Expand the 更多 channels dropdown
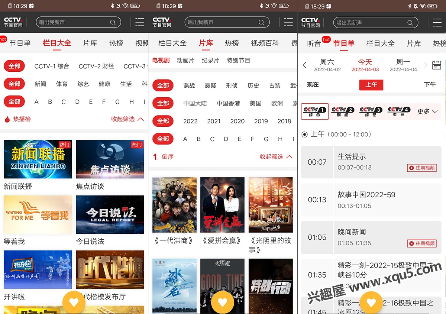 point(427,111)
